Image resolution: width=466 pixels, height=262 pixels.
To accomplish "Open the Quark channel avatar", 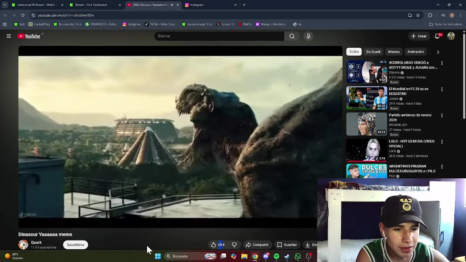I will tap(23, 245).
